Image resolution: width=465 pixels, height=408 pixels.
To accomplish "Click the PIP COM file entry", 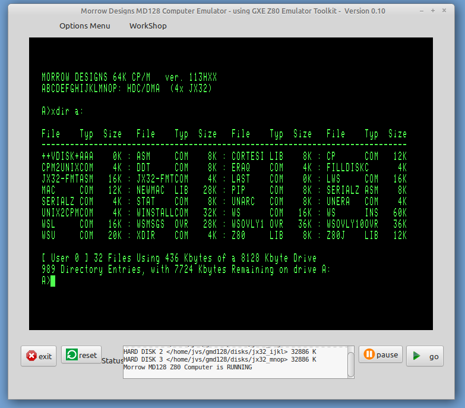I will pyautogui.click(x=271, y=190).
